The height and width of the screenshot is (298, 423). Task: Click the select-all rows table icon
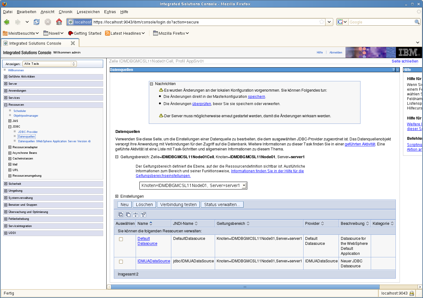coord(121,215)
